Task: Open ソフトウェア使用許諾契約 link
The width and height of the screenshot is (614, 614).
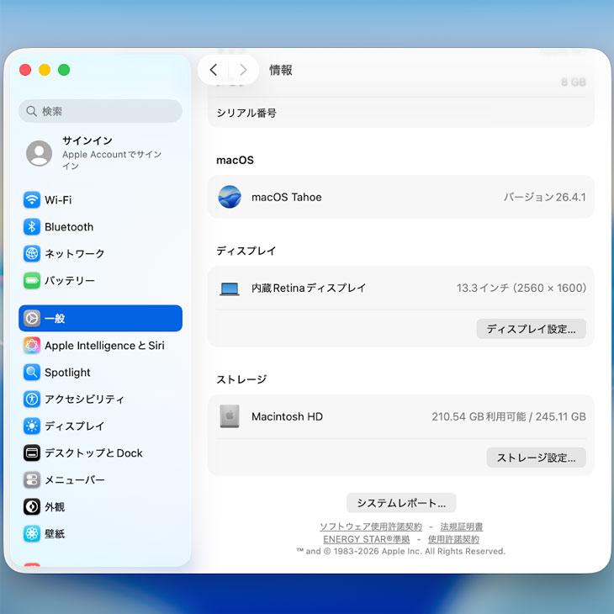Action: (370, 527)
